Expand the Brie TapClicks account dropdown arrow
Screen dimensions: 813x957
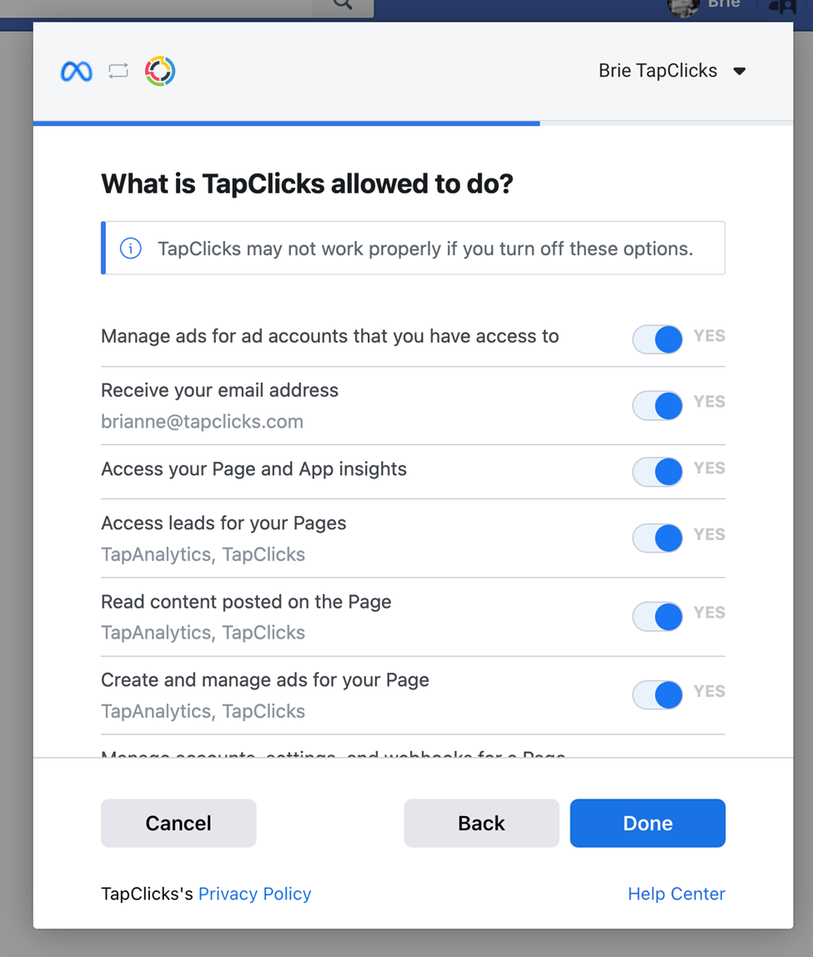pyautogui.click(x=740, y=72)
